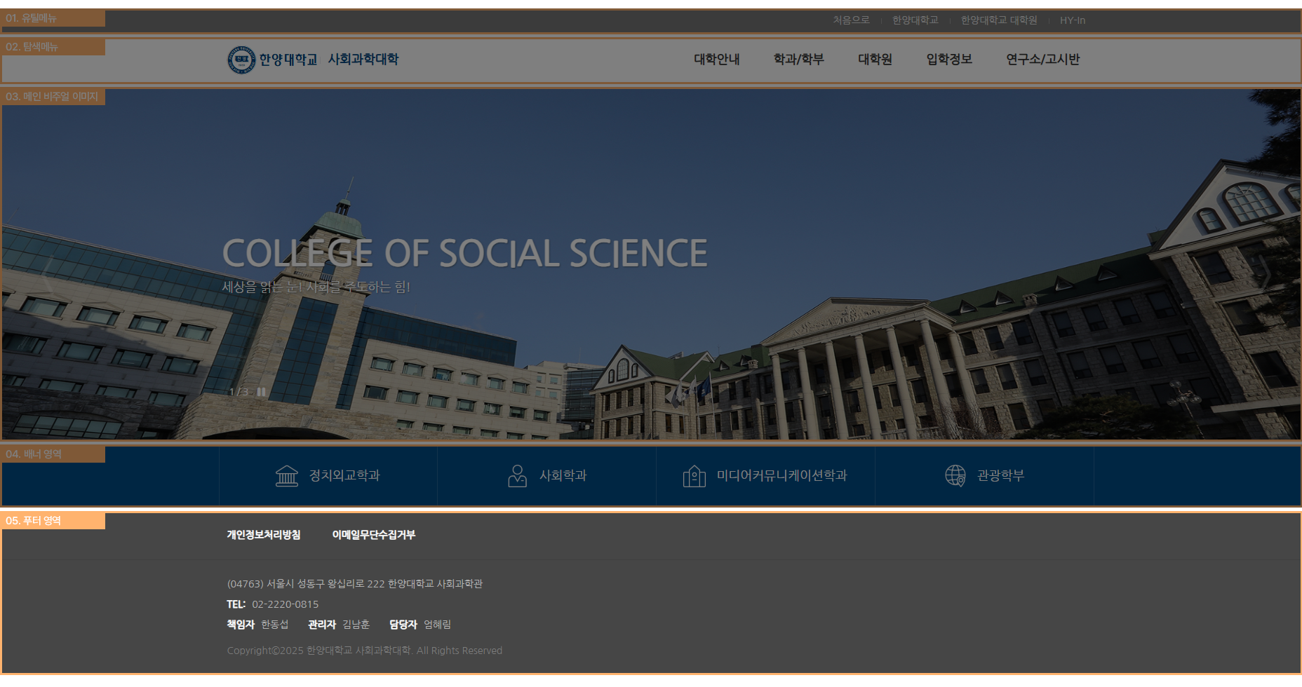
Task: Click the person icon beside 사회학과
Action: pyautogui.click(x=517, y=475)
